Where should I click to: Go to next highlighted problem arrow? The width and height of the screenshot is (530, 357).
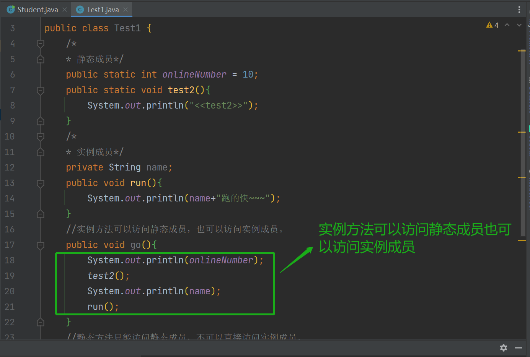(519, 25)
